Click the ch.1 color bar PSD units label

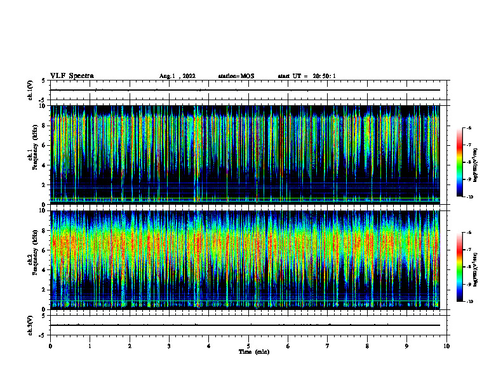476,165
